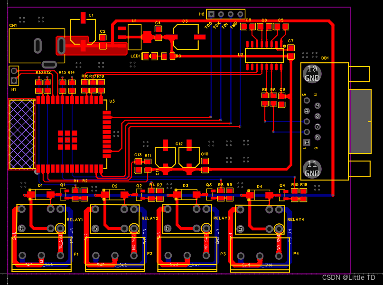Image resolution: width=383 pixels, height=285 pixels.
Task: Click the Q2 transistor label
Action: click(x=139, y=186)
